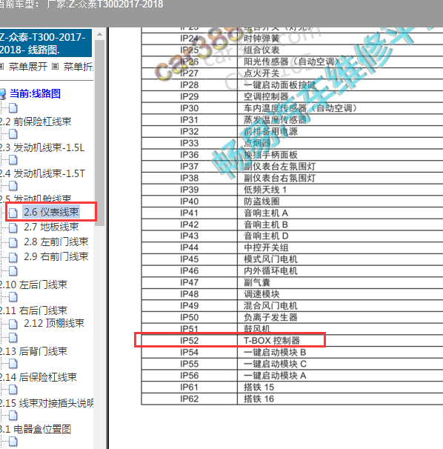
Task: Click the page icon under 2.3 发动机线束-1.5L
Action: [13, 160]
